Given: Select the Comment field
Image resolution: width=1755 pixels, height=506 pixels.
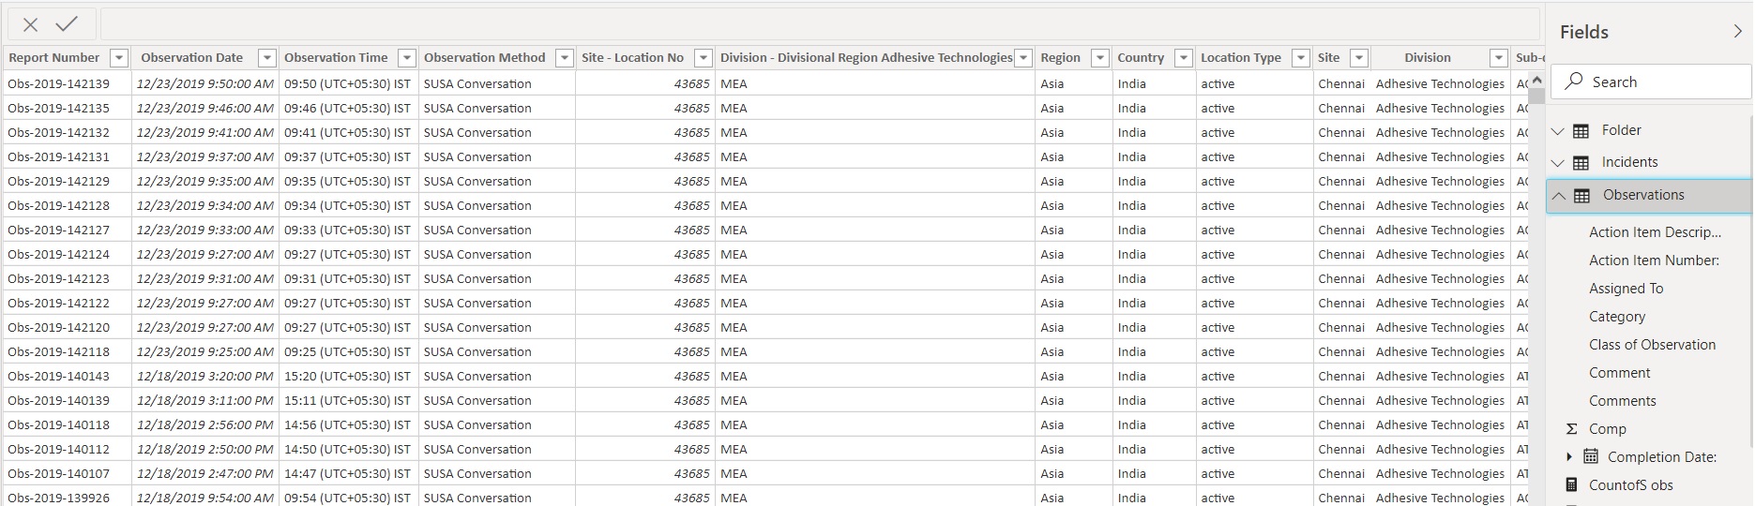Looking at the screenshot, I should pos(1619,373).
